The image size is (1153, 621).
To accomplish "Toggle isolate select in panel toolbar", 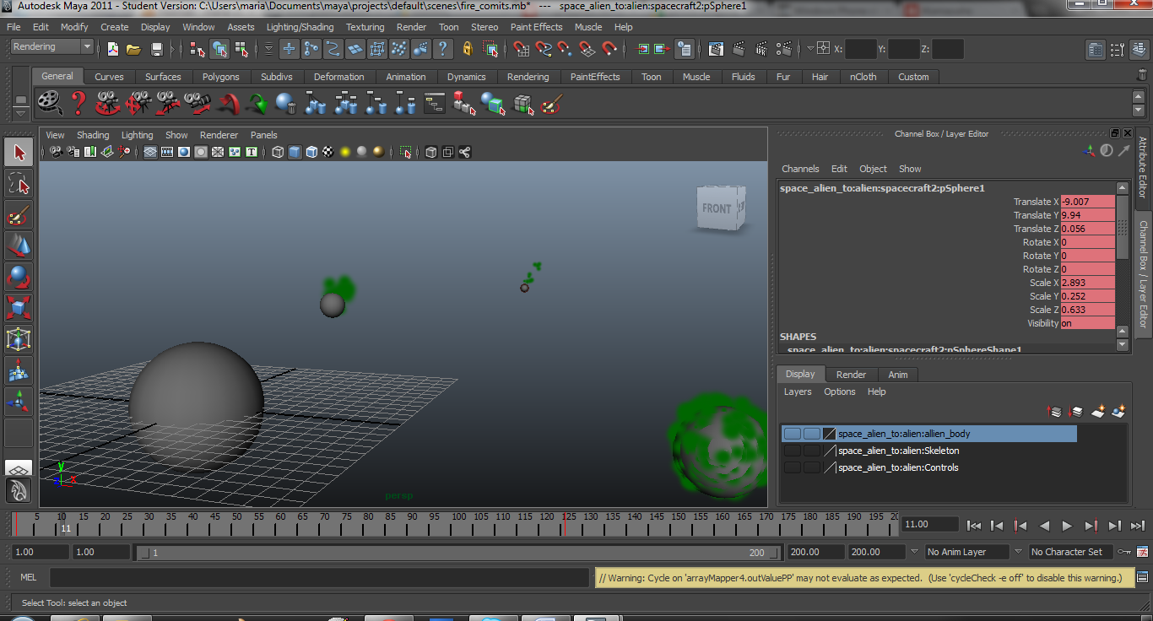I will point(406,152).
